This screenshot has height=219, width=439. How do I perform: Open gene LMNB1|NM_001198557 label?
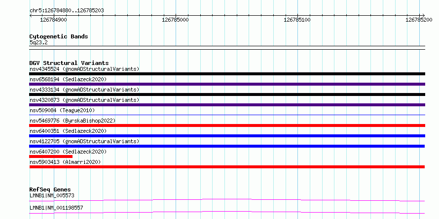(x=56, y=208)
